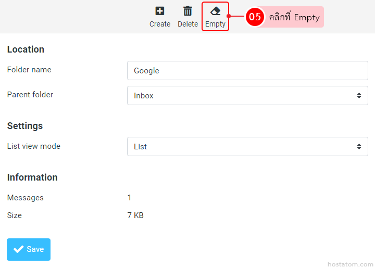Expand the List view mode dropdown
This screenshot has width=375, height=268.
tap(247, 147)
